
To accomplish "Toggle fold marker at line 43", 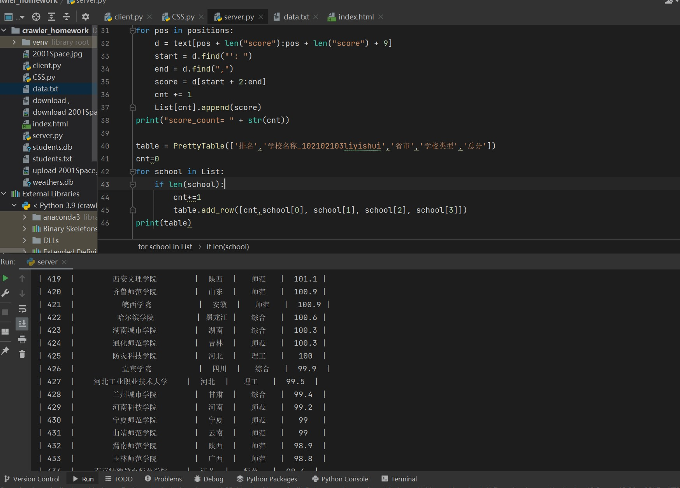I will tap(133, 184).
